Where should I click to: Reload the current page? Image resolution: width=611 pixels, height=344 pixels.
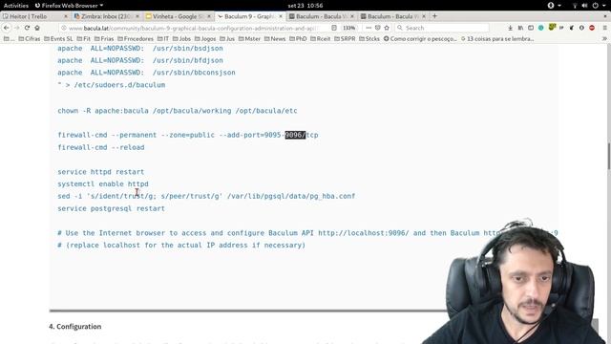tap(27, 28)
